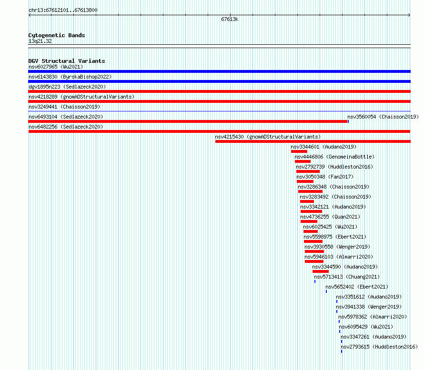Open dgv1895n223 (Sedlazeck2020) variant label

coord(67,87)
